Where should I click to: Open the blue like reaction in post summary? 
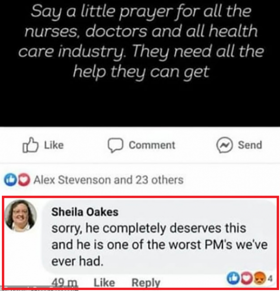click(11, 179)
